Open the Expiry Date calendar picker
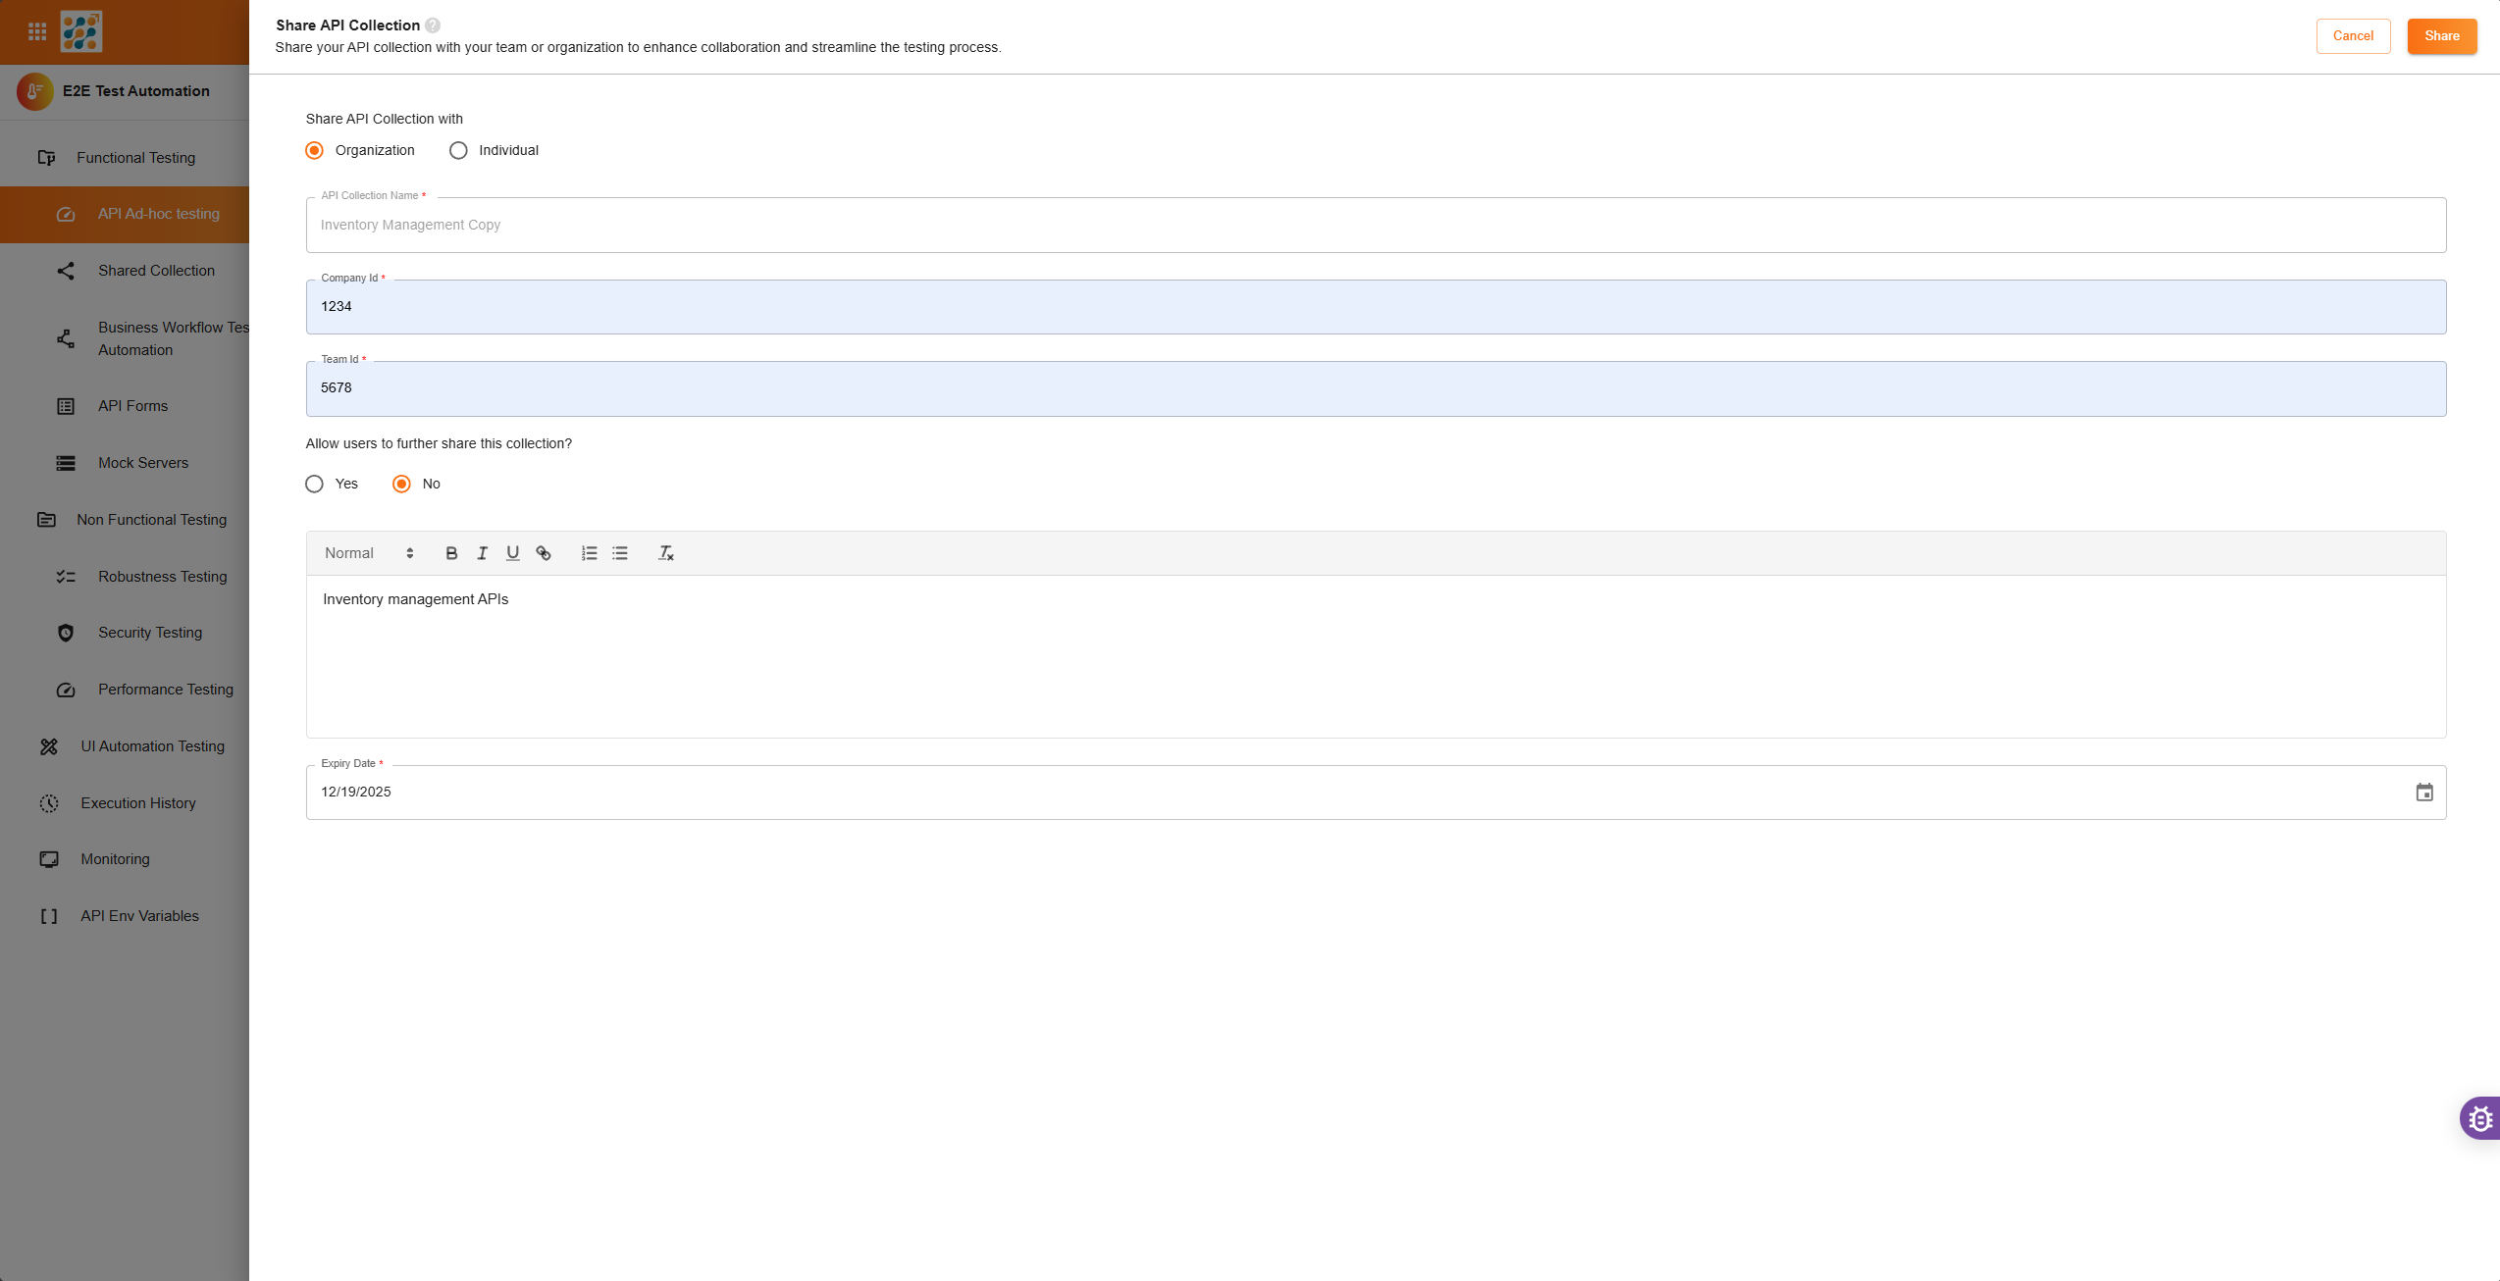The height and width of the screenshot is (1281, 2500). click(x=2423, y=793)
